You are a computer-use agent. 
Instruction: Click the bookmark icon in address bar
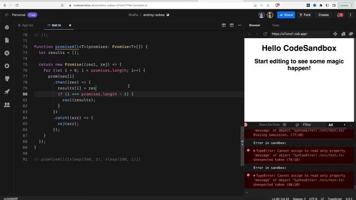point(62,5)
